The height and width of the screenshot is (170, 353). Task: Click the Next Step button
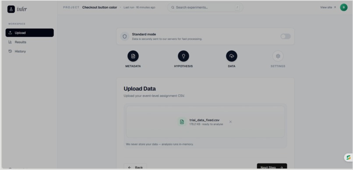pos(272,167)
